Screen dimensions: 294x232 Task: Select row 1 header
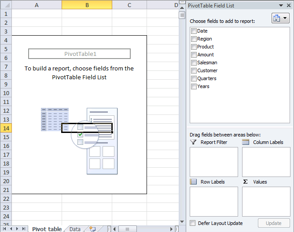point(6,14)
